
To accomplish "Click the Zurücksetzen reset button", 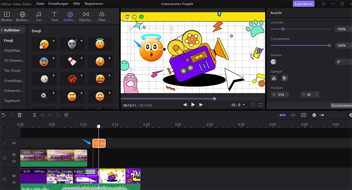I will coord(341,105).
